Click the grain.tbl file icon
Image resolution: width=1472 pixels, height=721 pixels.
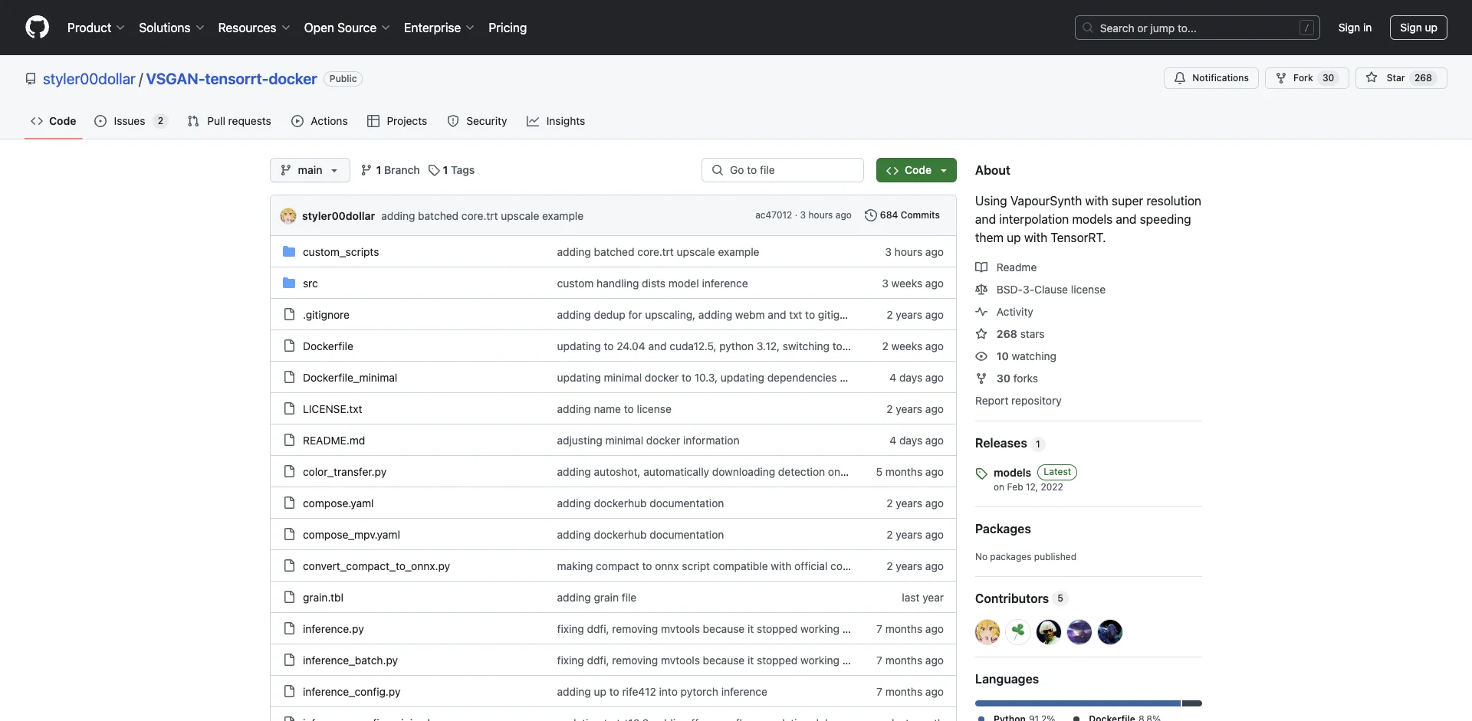(289, 597)
